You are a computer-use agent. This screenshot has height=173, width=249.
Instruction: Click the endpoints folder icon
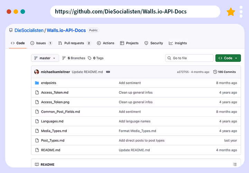[x=37, y=83]
